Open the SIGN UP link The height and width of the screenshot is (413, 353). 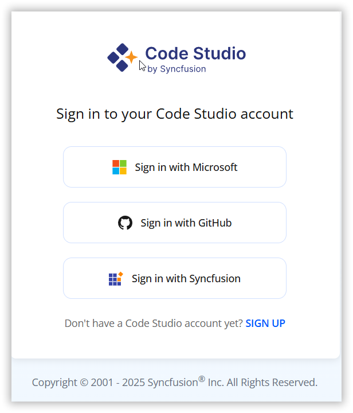265,323
